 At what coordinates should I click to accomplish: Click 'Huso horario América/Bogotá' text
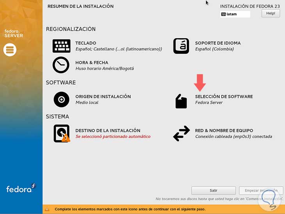click(105, 69)
